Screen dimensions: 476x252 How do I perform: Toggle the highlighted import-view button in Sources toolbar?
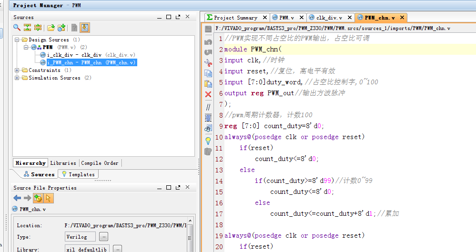click(x=84, y=28)
